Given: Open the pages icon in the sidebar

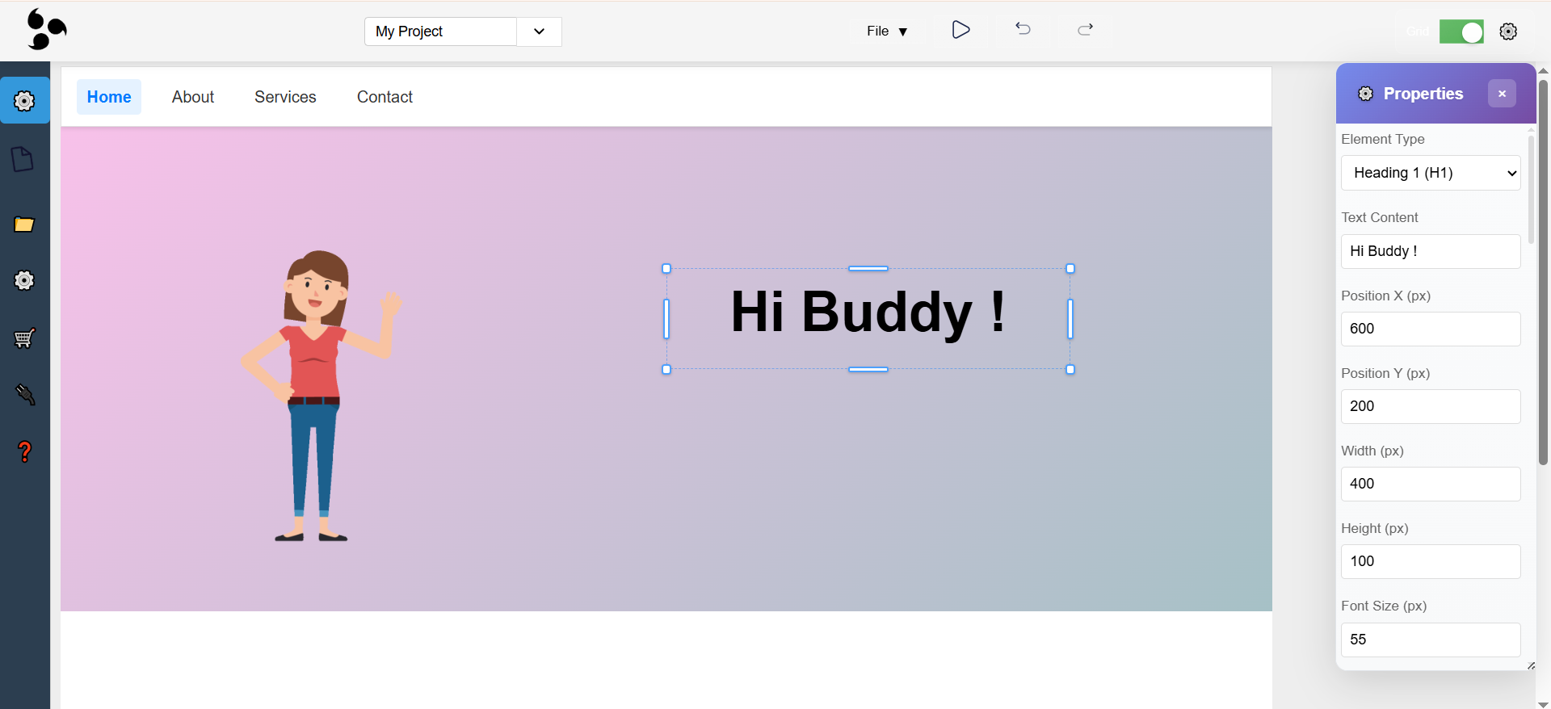Looking at the screenshot, I should [x=23, y=159].
